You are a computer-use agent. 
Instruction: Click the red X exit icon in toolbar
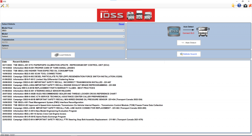click(250, 6)
